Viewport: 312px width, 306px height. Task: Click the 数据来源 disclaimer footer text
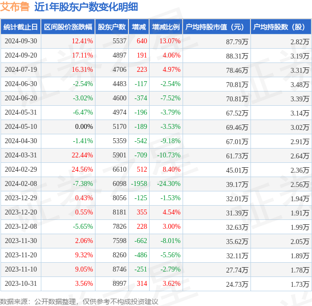click(x=79, y=302)
